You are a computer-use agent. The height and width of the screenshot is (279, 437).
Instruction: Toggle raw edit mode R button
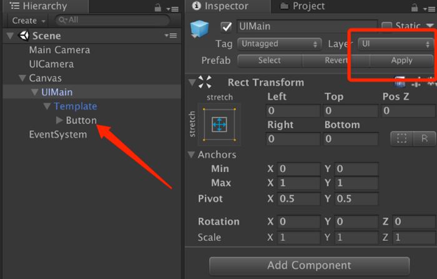click(x=425, y=138)
